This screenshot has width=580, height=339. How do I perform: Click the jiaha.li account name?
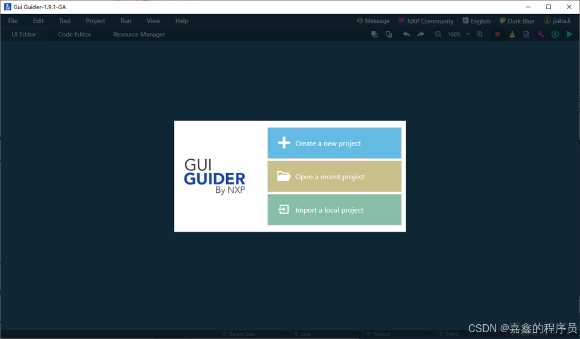562,21
